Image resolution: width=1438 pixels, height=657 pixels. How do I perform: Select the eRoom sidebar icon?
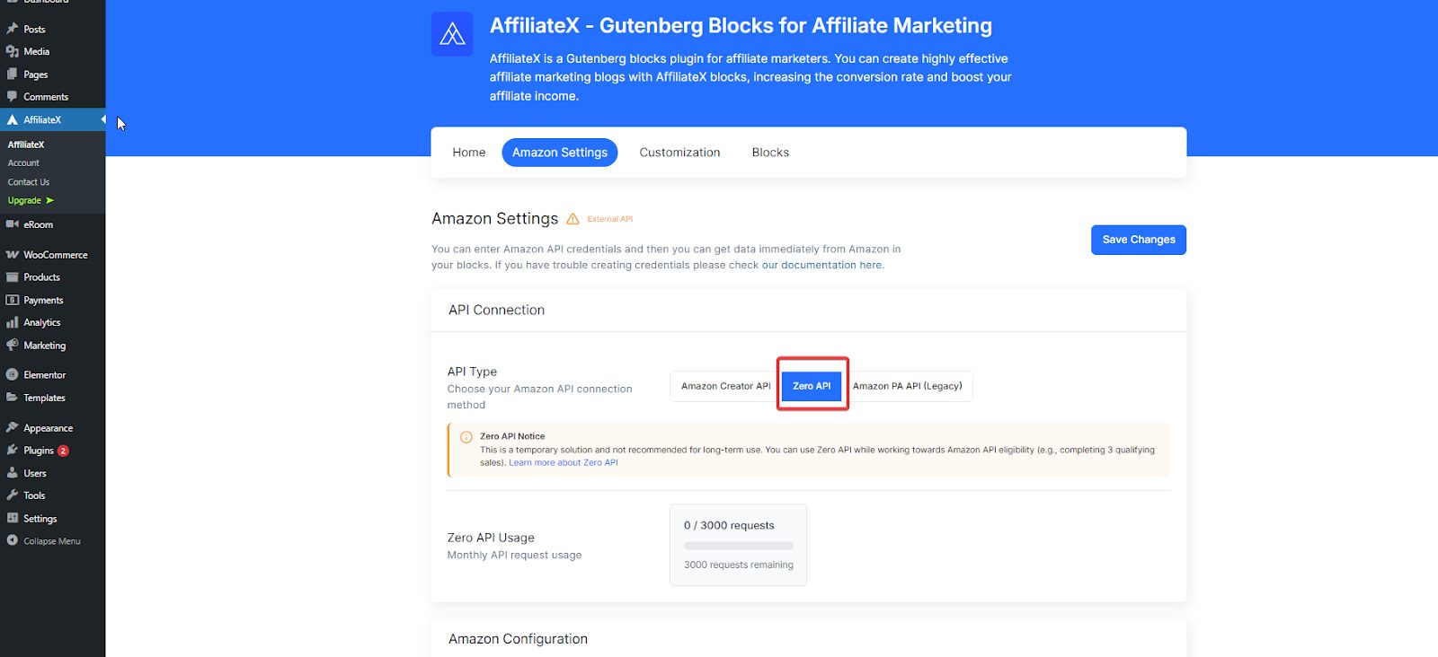click(13, 224)
